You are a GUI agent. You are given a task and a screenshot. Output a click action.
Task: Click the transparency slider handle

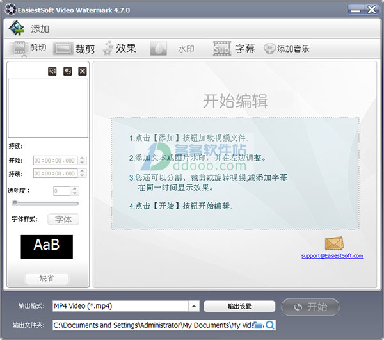click(x=15, y=203)
